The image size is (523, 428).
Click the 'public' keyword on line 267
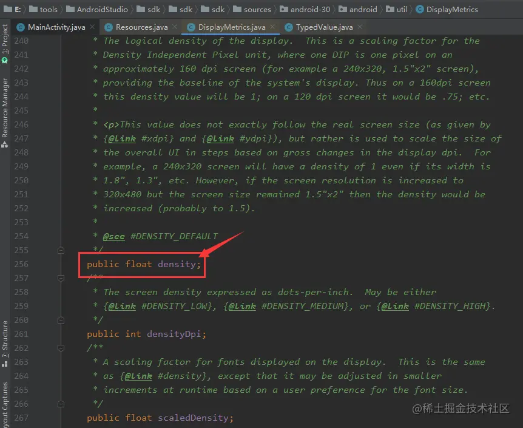pos(103,418)
